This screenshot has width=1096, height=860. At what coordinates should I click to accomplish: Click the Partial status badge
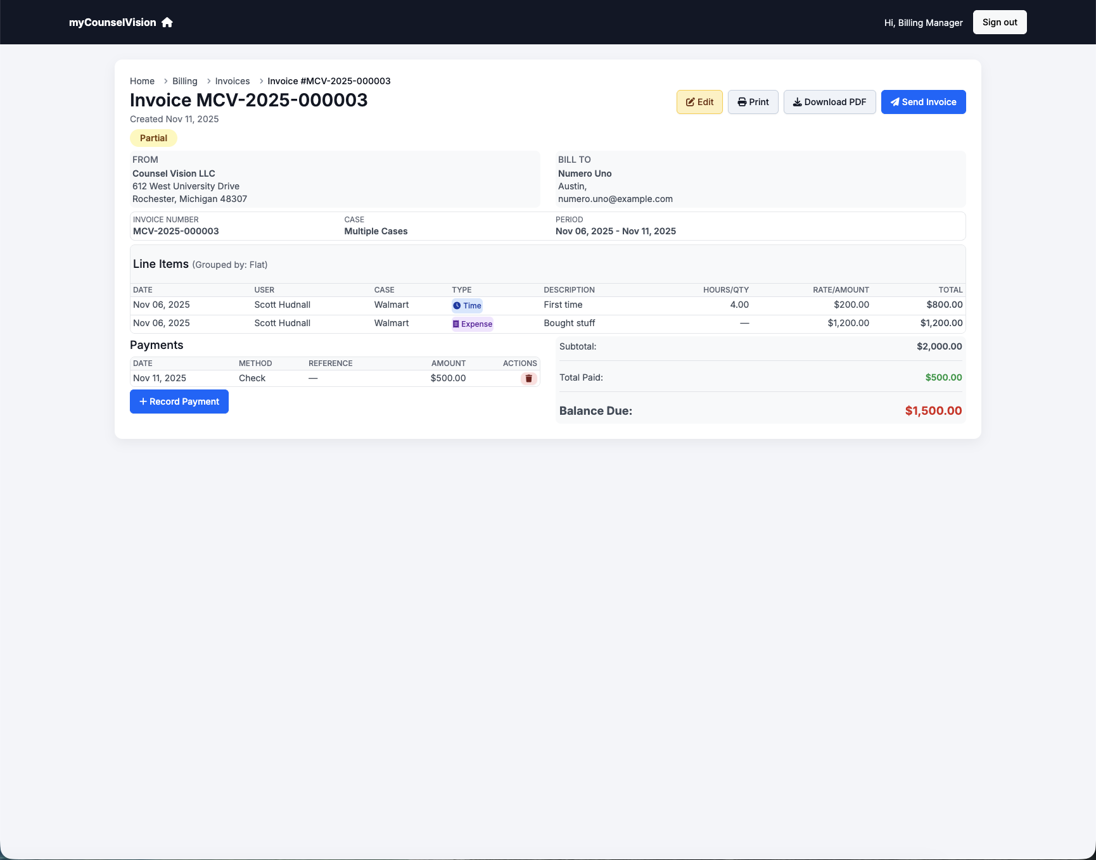pos(153,138)
